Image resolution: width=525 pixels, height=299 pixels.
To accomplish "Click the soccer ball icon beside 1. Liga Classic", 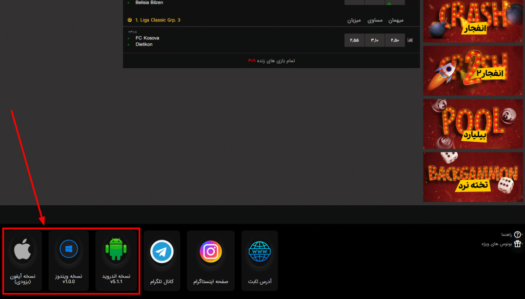I will (129, 20).
